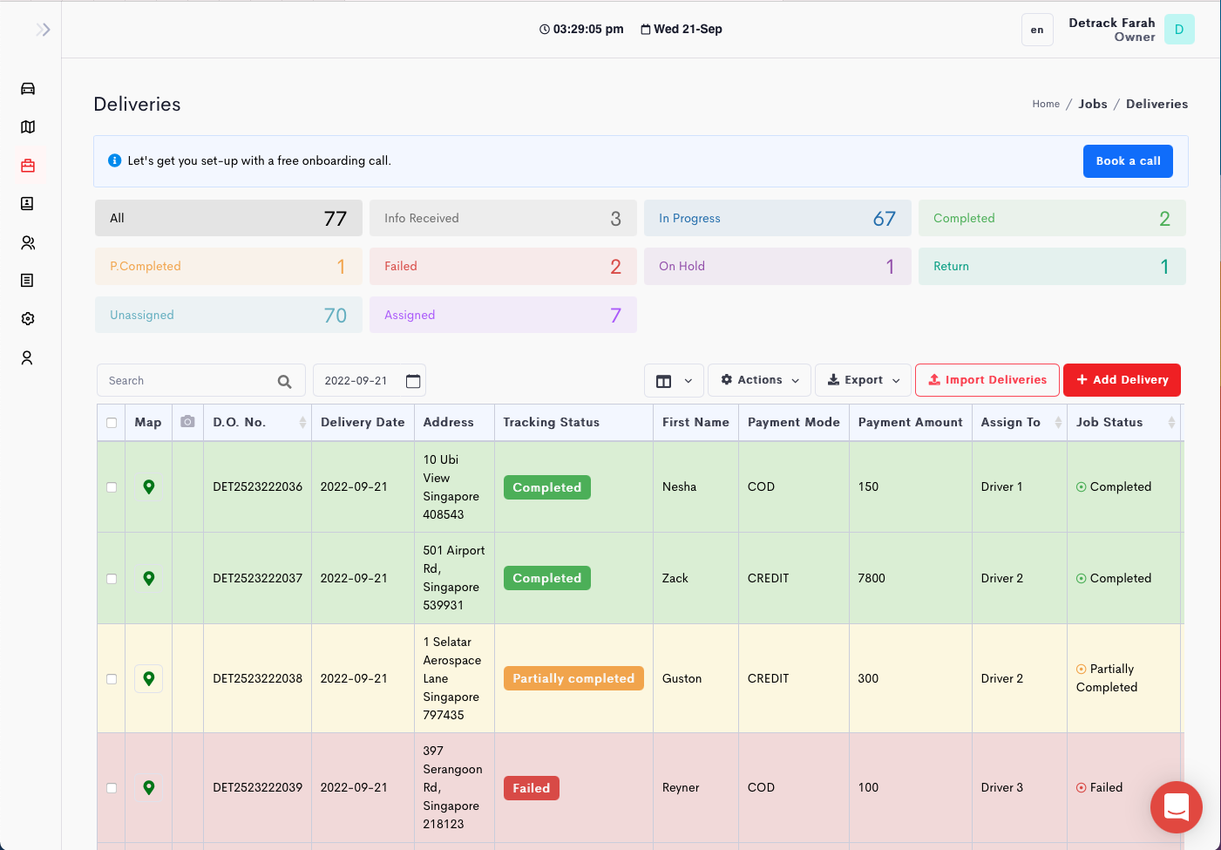Open the Address Book sidebar icon
The width and height of the screenshot is (1221, 850).
pos(27,203)
